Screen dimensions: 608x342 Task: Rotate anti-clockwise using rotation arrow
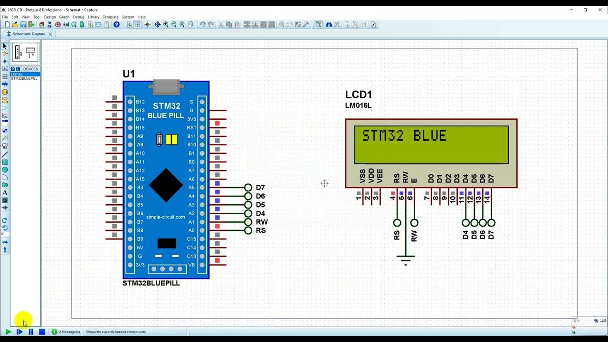click(x=5, y=228)
